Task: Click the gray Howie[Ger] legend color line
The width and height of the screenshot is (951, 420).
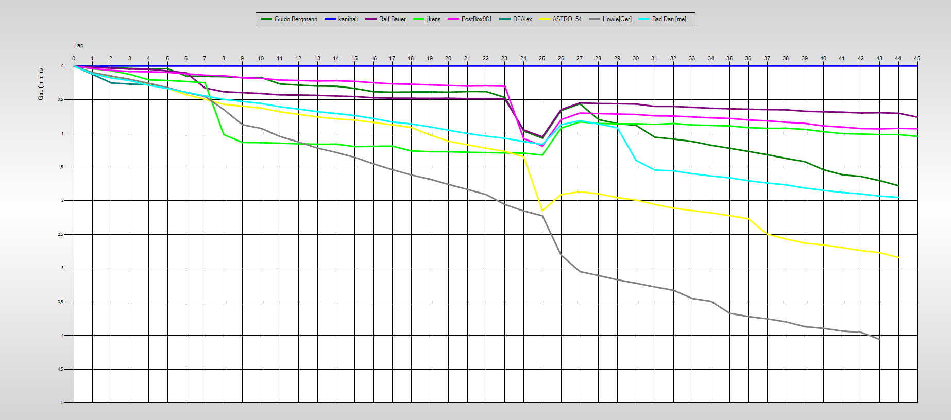Action: pyautogui.click(x=595, y=19)
